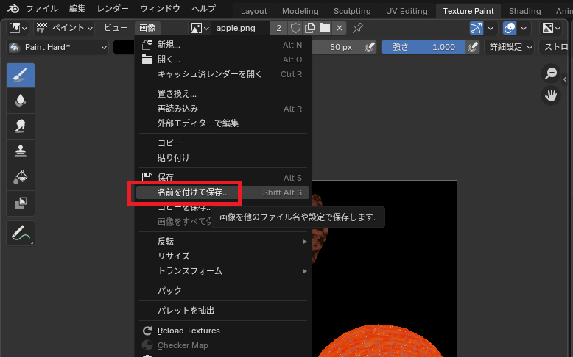Choose 名前を付けて保存... from the menu
The image size is (573, 357).
tap(193, 192)
